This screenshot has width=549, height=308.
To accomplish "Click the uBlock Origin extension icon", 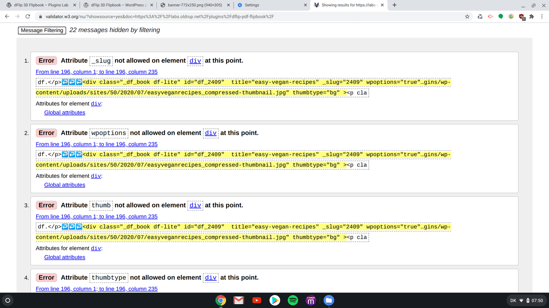I will pyautogui.click(x=521, y=16).
